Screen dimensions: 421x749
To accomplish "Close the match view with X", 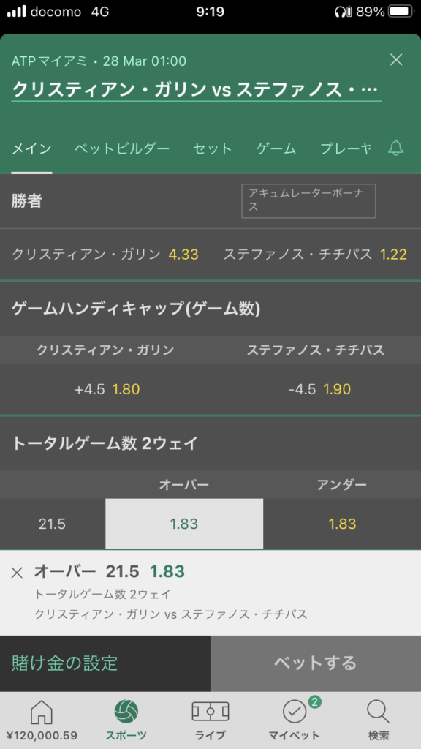I will [396, 60].
